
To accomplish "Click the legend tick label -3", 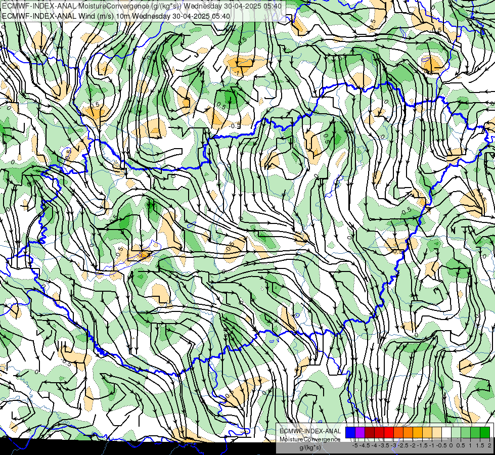I will 394,445.
